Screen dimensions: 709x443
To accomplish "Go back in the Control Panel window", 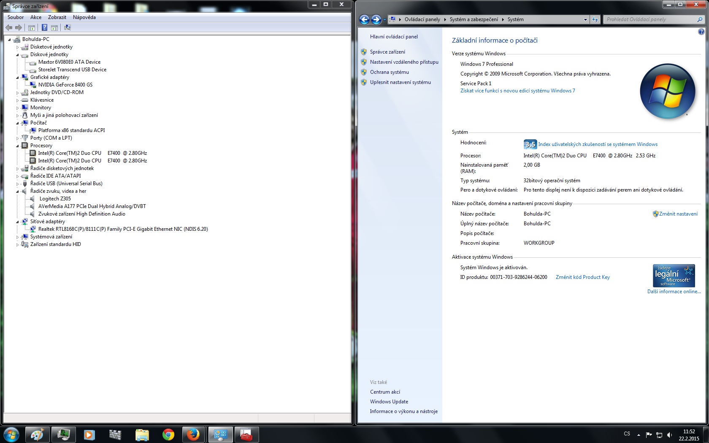I will 364,19.
